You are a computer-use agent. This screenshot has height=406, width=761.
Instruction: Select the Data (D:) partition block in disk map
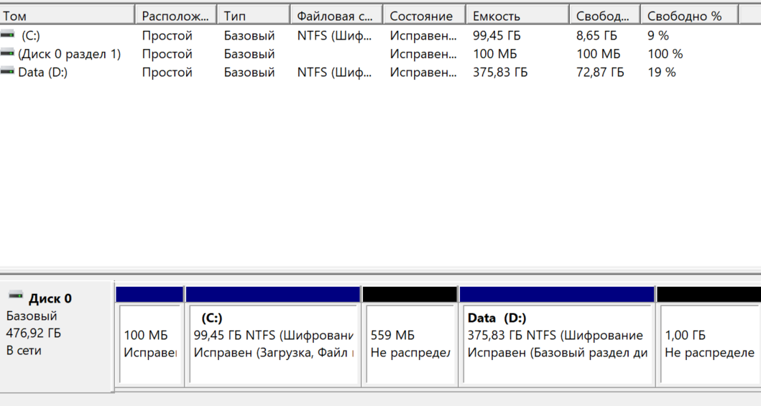click(557, 336)
